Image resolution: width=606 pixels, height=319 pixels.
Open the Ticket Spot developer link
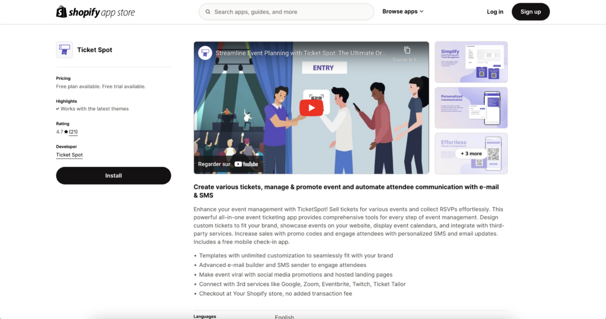point(69,154)
